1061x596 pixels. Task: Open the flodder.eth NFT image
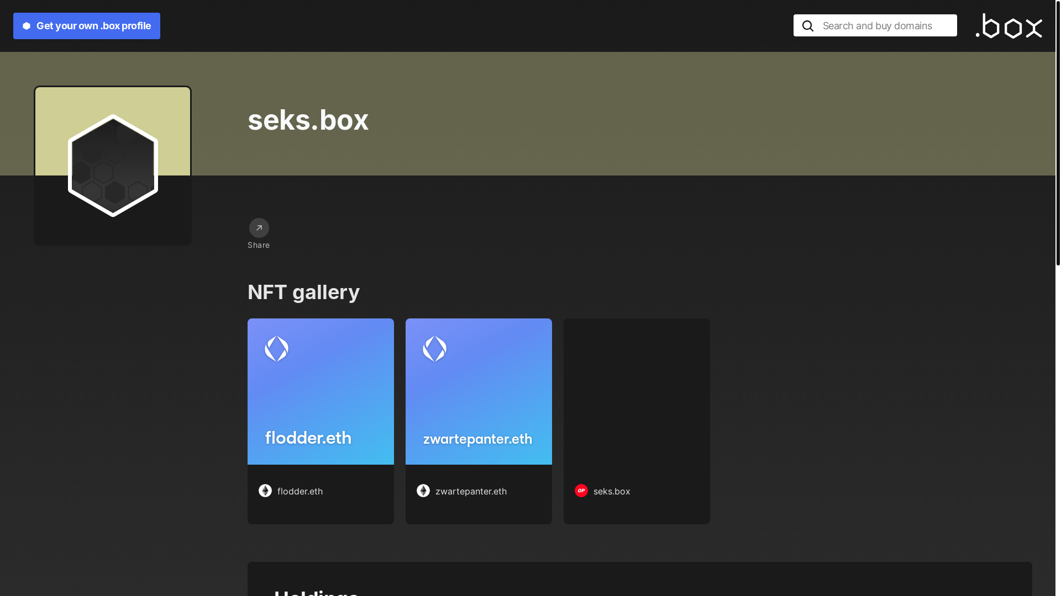[x=321, y=391]
